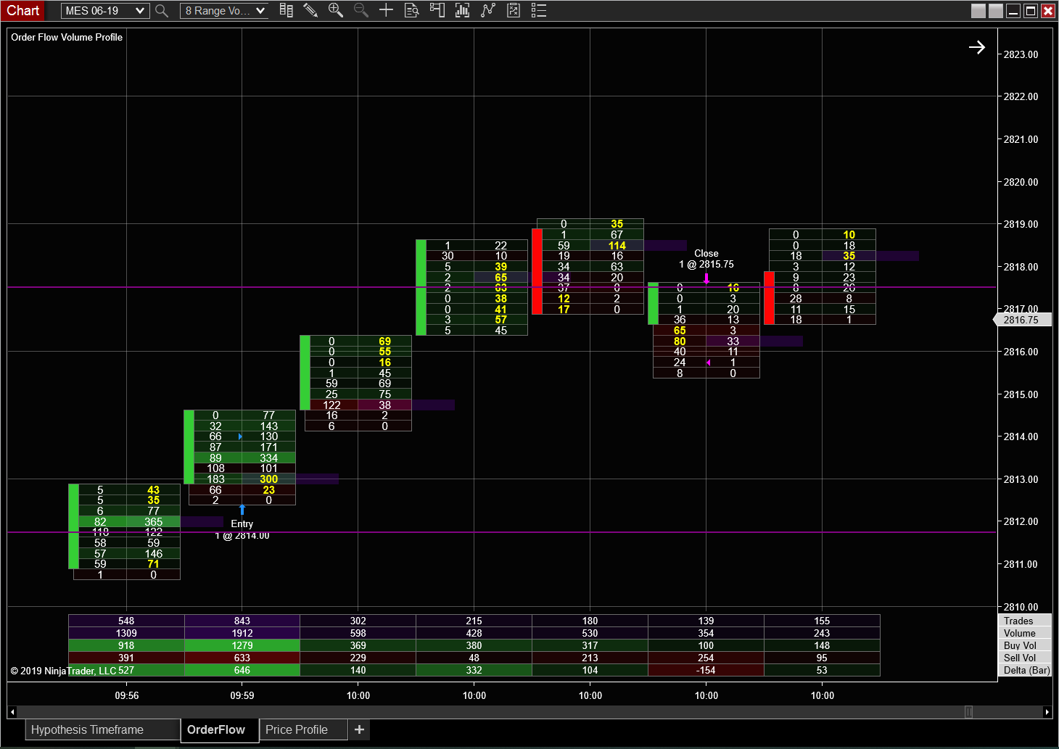Click the scrollbar right arrow

point(1047,712)
